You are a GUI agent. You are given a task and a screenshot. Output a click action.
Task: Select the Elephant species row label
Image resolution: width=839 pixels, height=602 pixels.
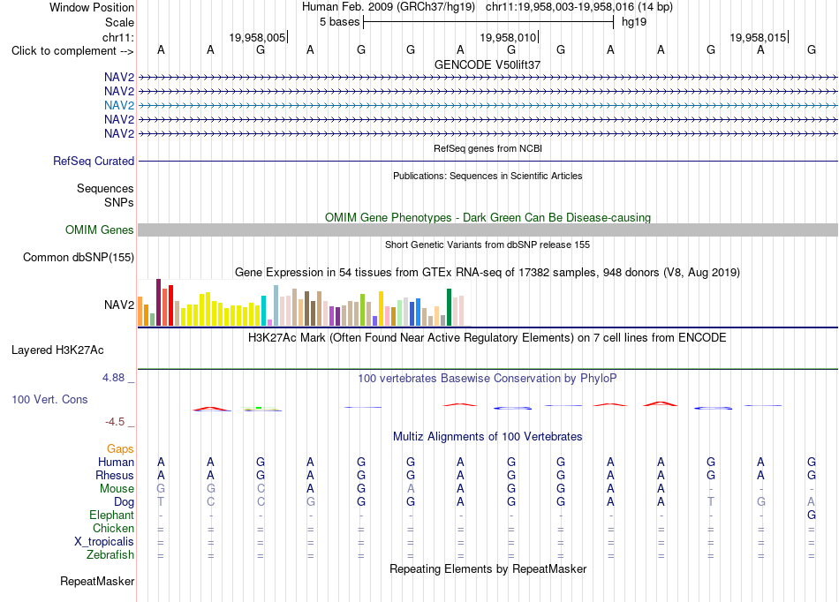[111, 515]
